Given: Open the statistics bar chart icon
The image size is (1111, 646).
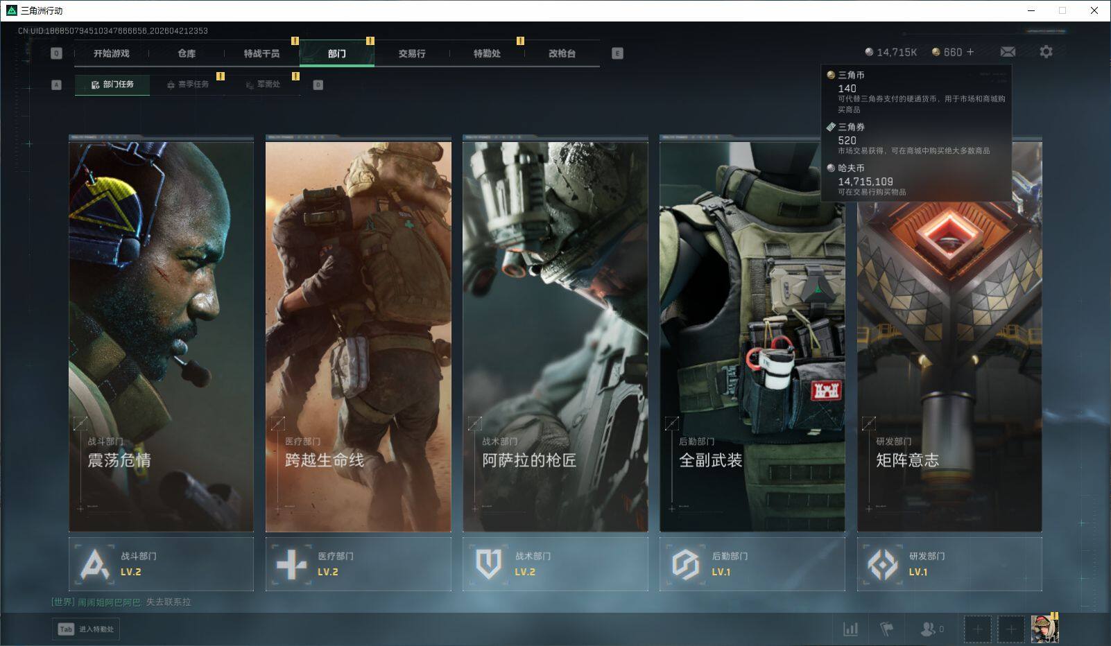Looking at the screenshot, I should click(850, 629).
